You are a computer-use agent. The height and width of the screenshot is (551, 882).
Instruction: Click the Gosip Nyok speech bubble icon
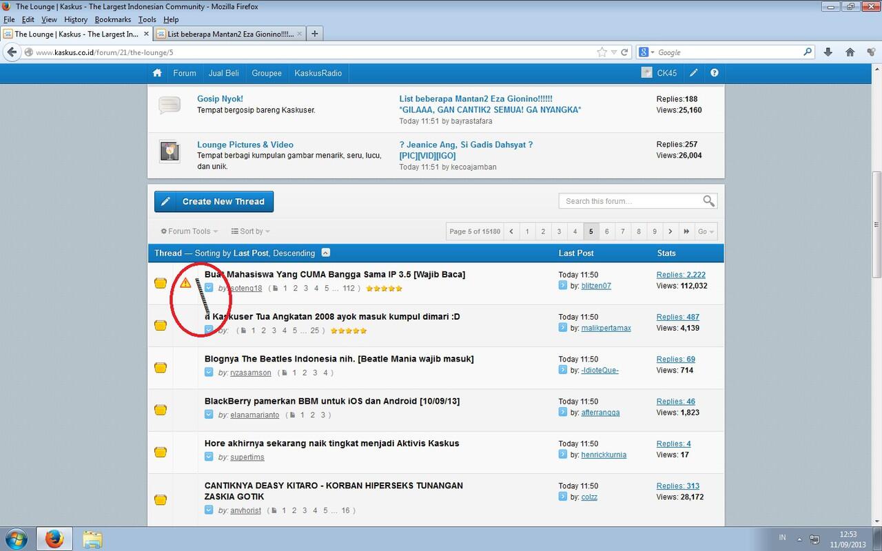[170, 105]
